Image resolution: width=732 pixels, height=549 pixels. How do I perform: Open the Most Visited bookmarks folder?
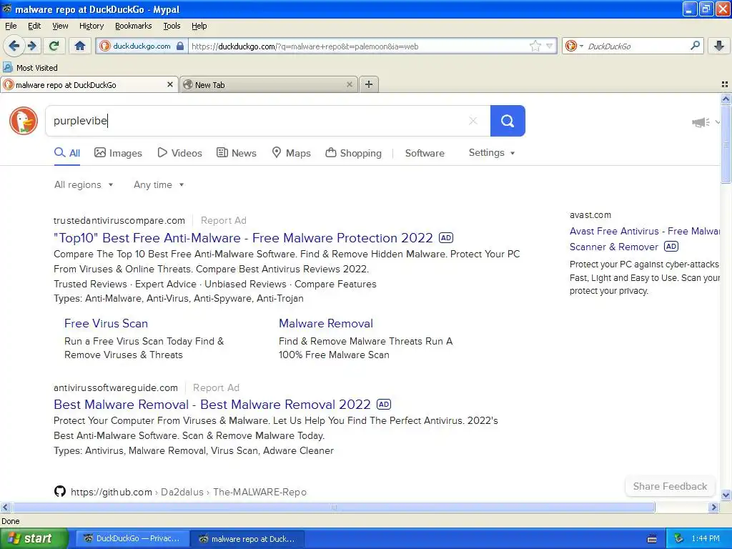(x=30, y=68)
